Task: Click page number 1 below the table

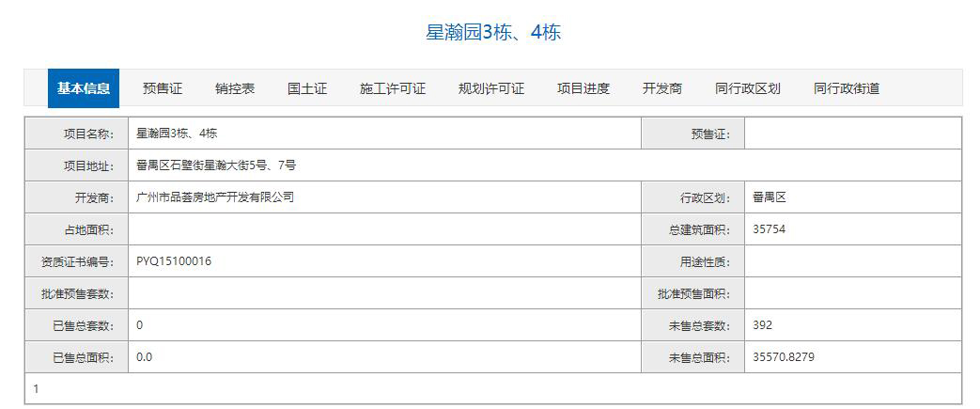Action: coord(36,388)
